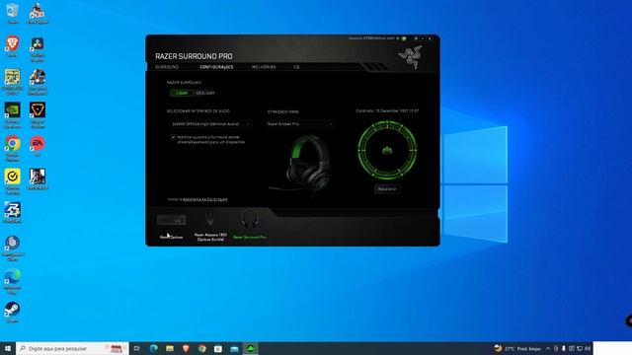The height and width of the screenshot is (355, 632).
Task: Open the Steam desktop shortcut
Action: pos(13,313)
